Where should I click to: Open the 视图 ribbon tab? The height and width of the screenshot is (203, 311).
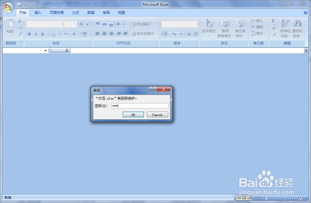pyautogui.click(x=121, y=12)
